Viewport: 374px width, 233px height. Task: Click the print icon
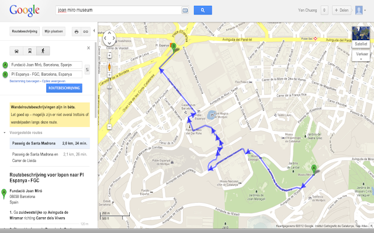tap(77, 31)
